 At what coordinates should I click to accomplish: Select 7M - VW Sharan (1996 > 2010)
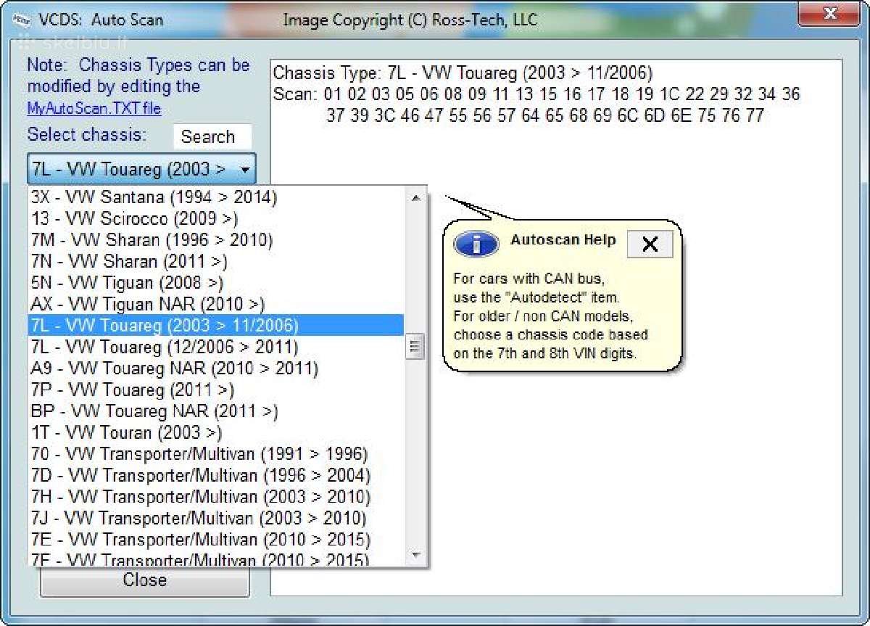(x=216, y=240)
